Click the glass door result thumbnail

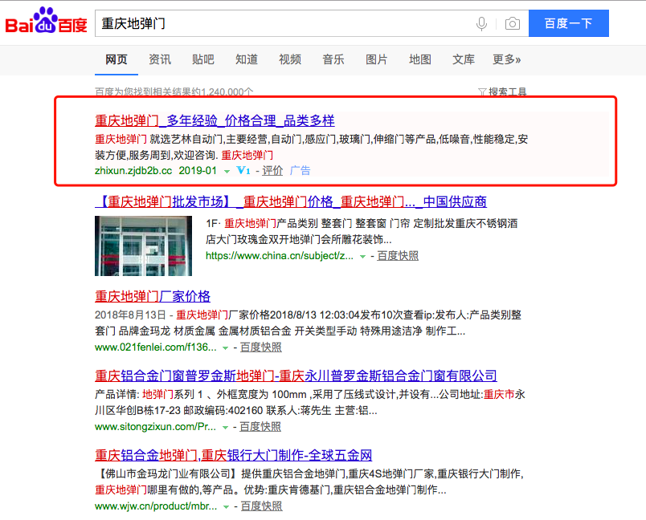[x=143, y=246]
